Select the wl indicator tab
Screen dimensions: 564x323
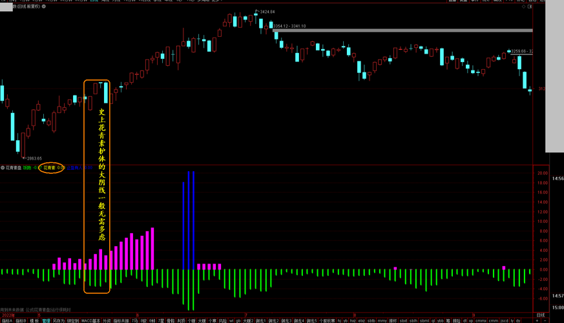231,320
